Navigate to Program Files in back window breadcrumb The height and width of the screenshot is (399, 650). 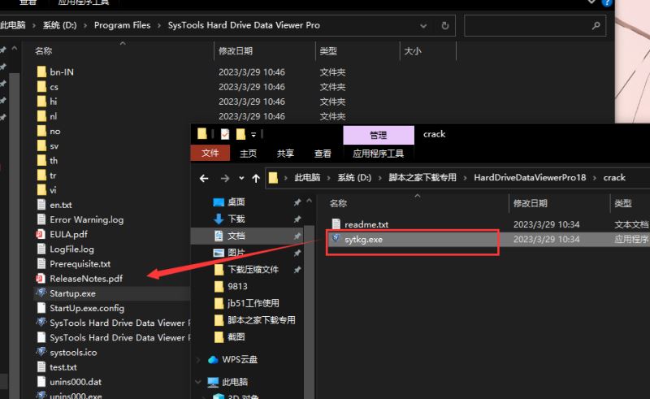tap(123, 25)
